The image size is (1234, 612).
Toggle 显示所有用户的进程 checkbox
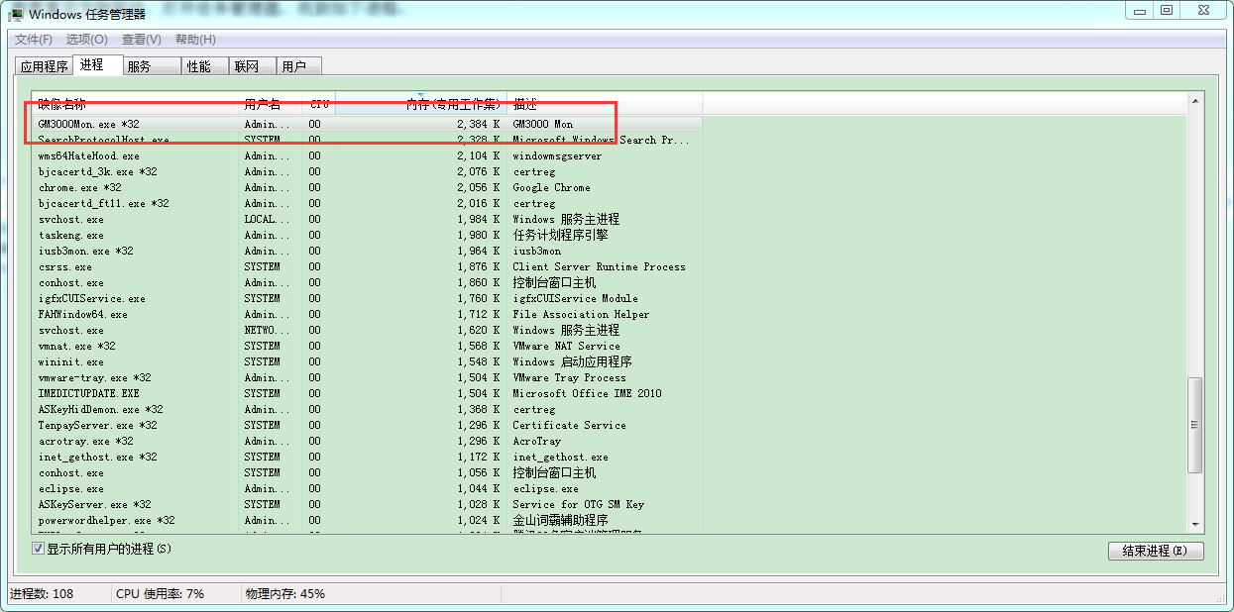(39, 549)
